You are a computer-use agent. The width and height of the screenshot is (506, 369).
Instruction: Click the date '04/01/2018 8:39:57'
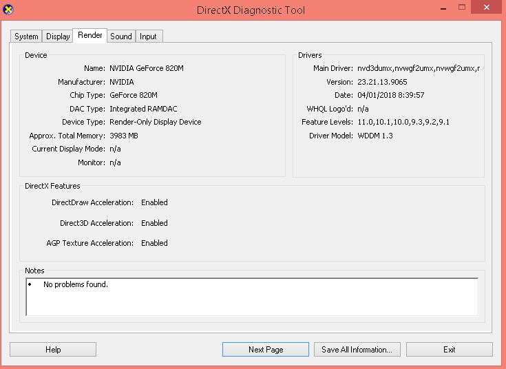[x=390, y=95]
